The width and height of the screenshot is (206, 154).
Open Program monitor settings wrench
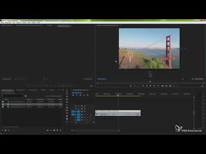tap(193, 79)
